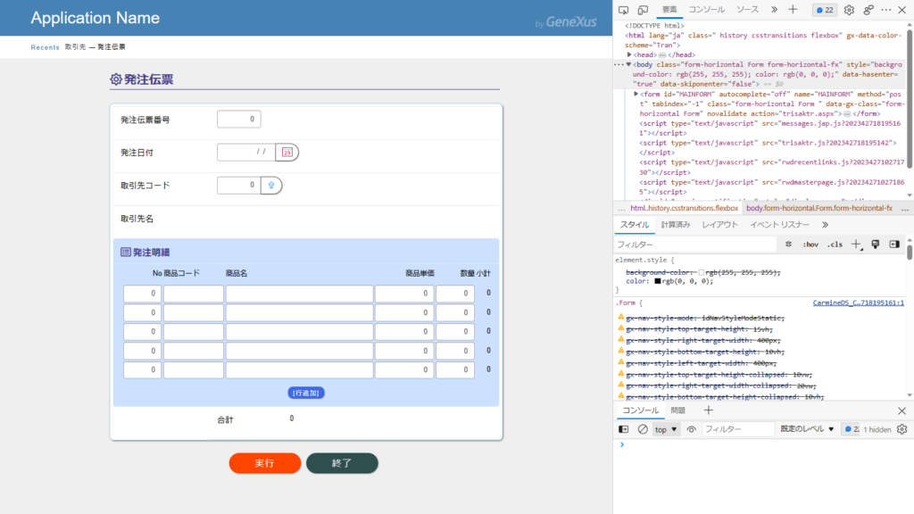
Task: Select the レイアウト tab
Action: (x=720, y=225)
